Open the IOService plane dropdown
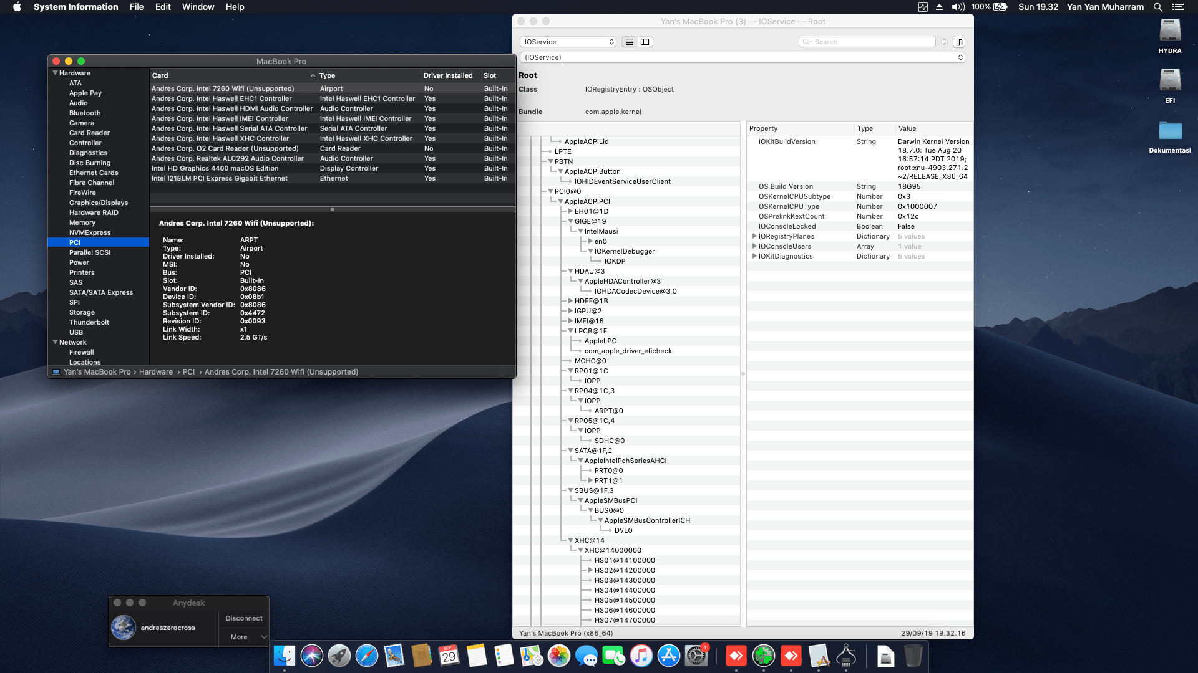 point(567,42)
